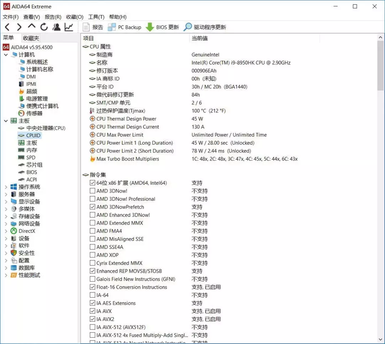Click the IPMI icon in the tree
Screen dimensions: 385x344
click(x=21, y=84)
